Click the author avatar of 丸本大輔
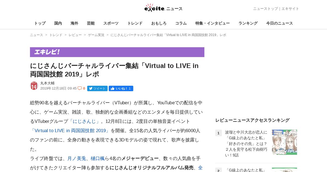The image size is (327, 172). (34, 86)
